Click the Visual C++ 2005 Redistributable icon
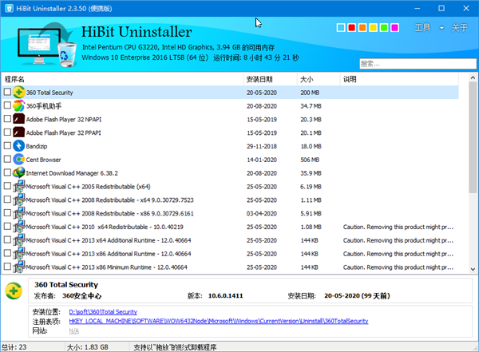 (18, 187)
